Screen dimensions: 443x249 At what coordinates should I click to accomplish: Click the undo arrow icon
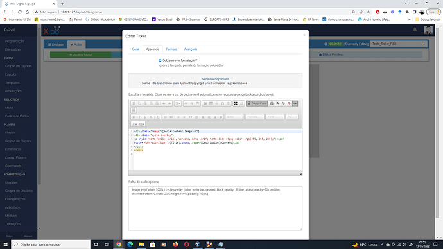click(x=164, y=103)
